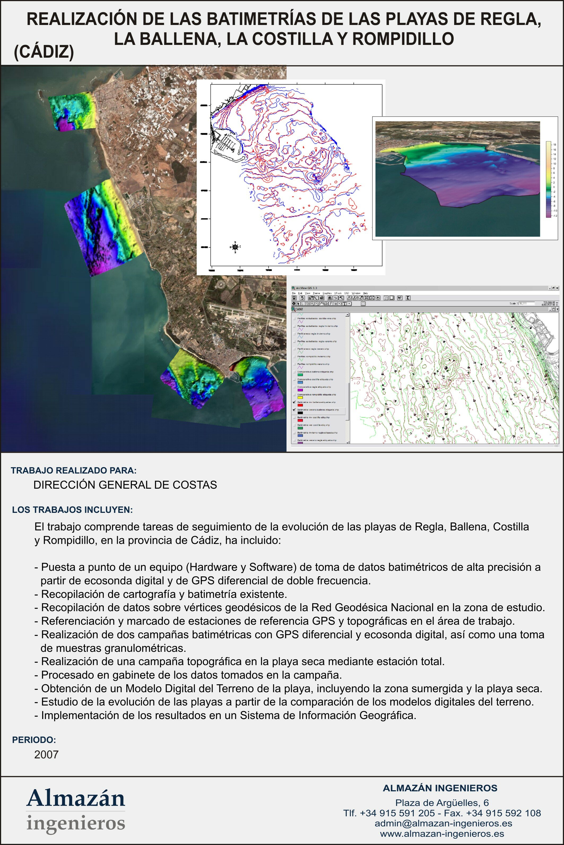Click the Zoom to Full Extent icon
564x845 pixels.
point(349,298)
